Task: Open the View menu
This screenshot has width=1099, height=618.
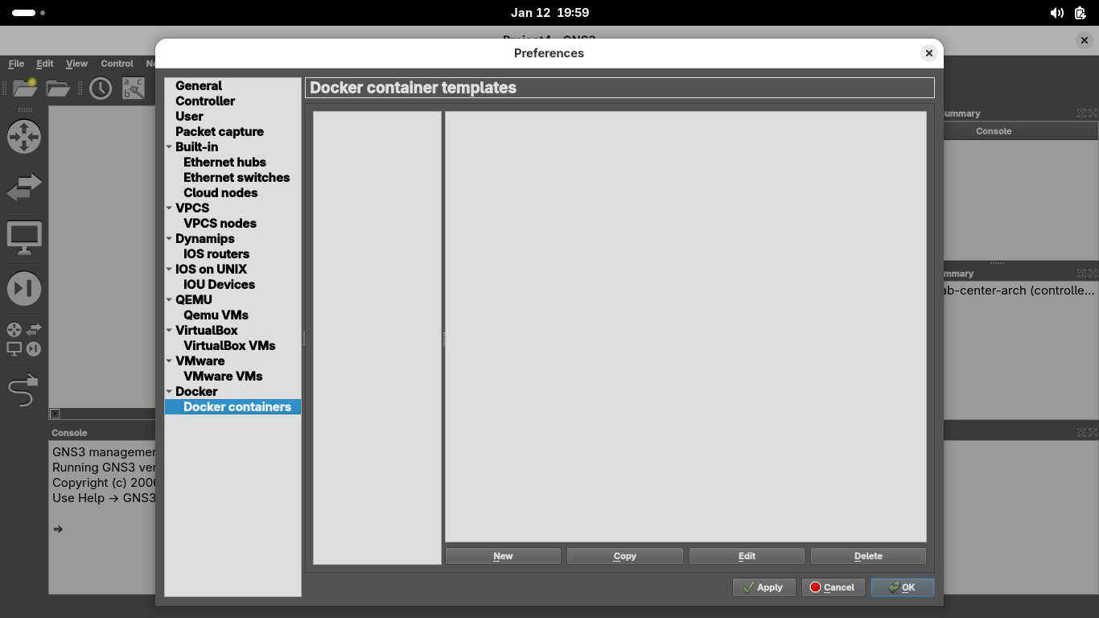Action: click(x=76, y=64)
